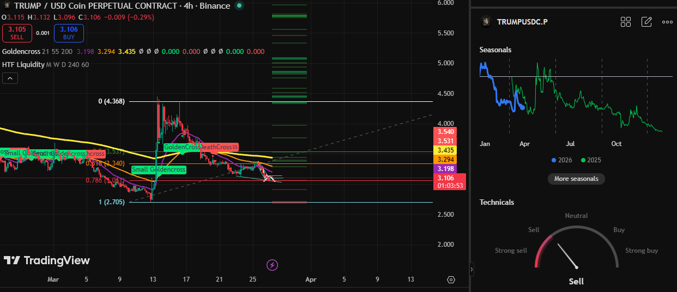Click the BUY 3.106 button

pyautogui.click(x=69, y=33)
